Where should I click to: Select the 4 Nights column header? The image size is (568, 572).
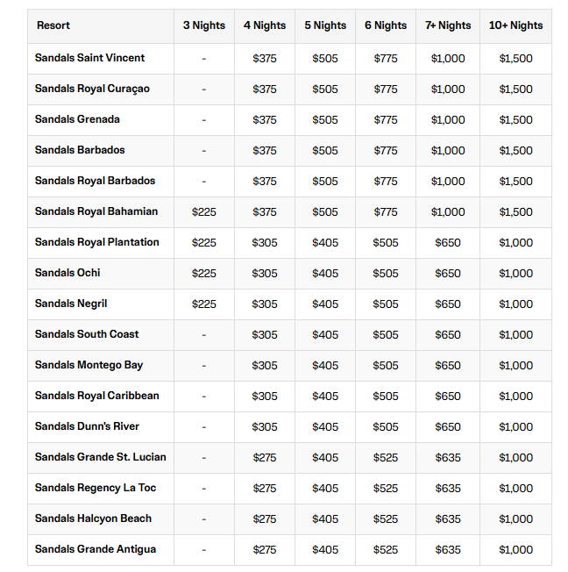pyautogui.click(x=265, y=25)
